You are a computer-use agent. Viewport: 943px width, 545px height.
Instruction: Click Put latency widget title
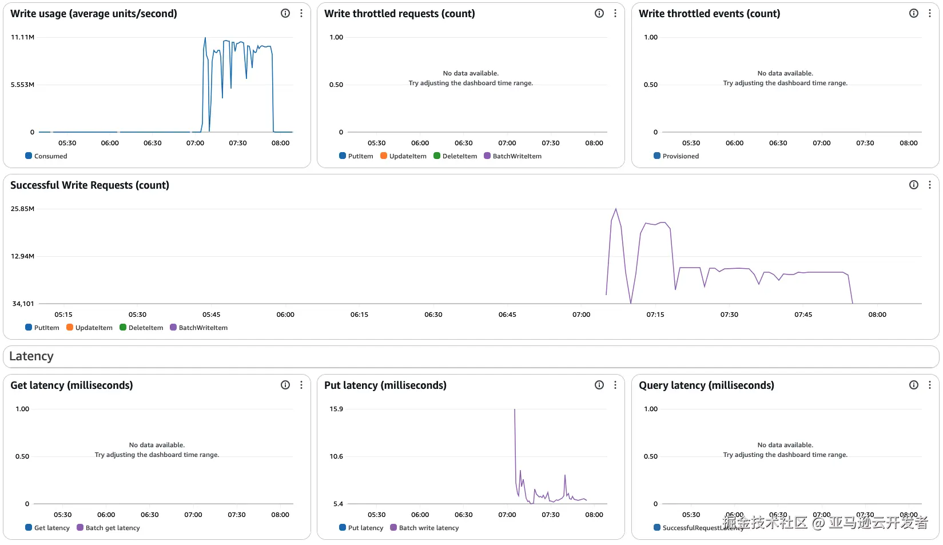(x=385, y=385)
